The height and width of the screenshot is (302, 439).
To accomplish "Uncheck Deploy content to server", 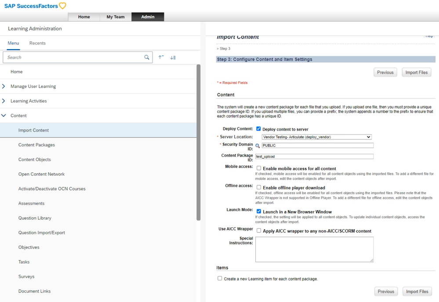I will point(258,129).
